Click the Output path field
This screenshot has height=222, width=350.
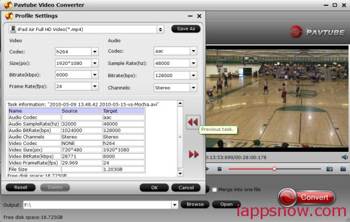tap(97, 205)
